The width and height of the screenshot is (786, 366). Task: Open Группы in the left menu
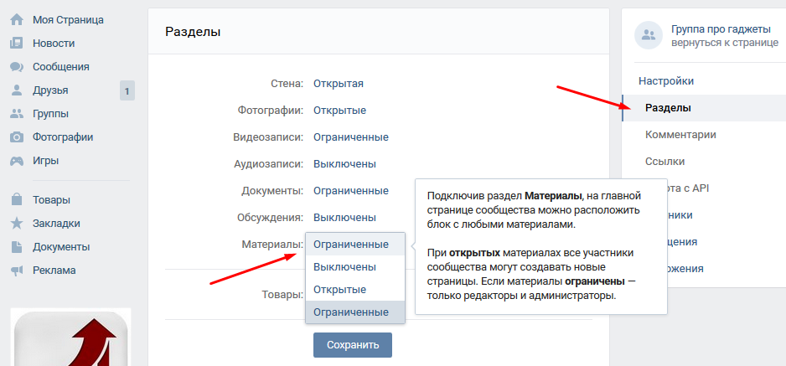[x=50, y=114]
